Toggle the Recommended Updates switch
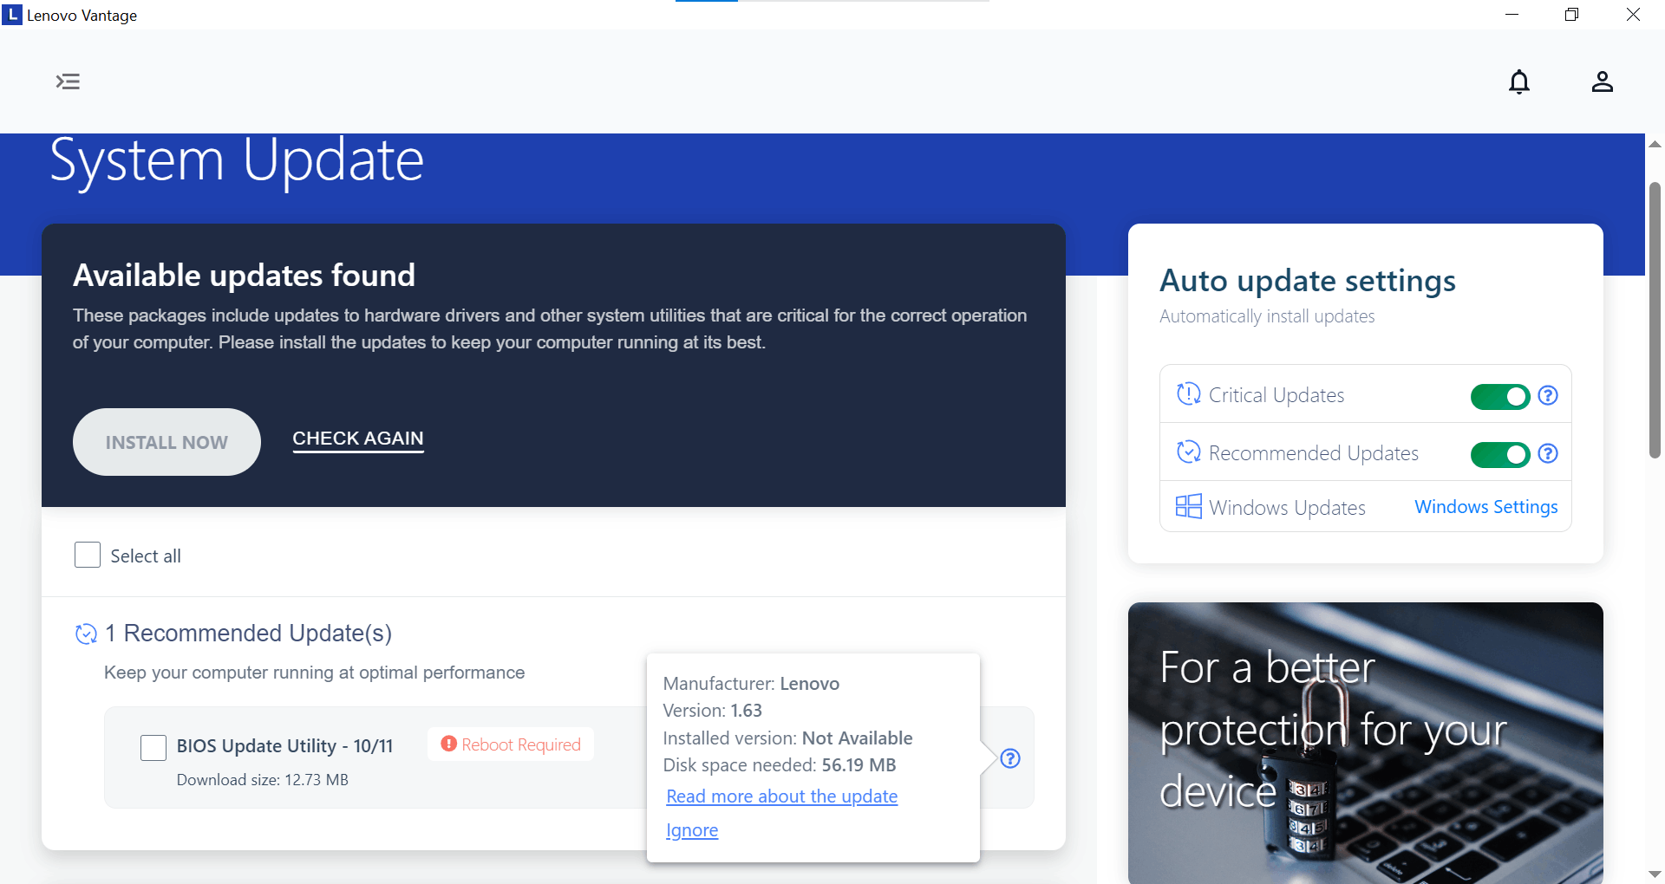 coord(1500,454)
